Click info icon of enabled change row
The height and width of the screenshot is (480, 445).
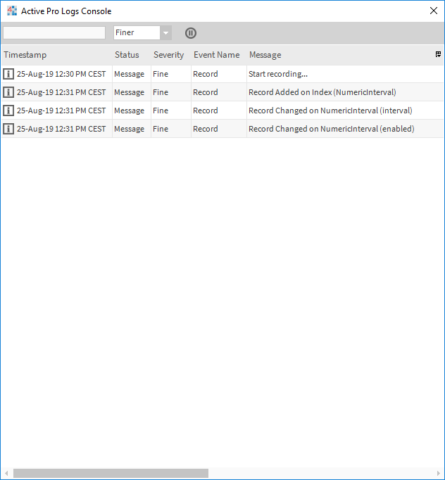(8, 129)
